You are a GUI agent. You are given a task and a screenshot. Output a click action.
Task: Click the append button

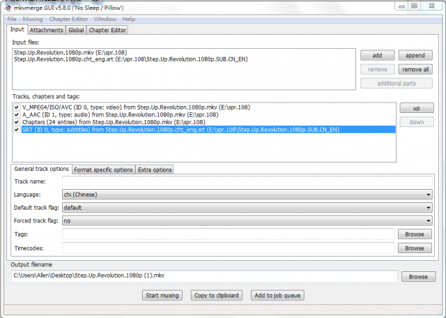point(415,55)
